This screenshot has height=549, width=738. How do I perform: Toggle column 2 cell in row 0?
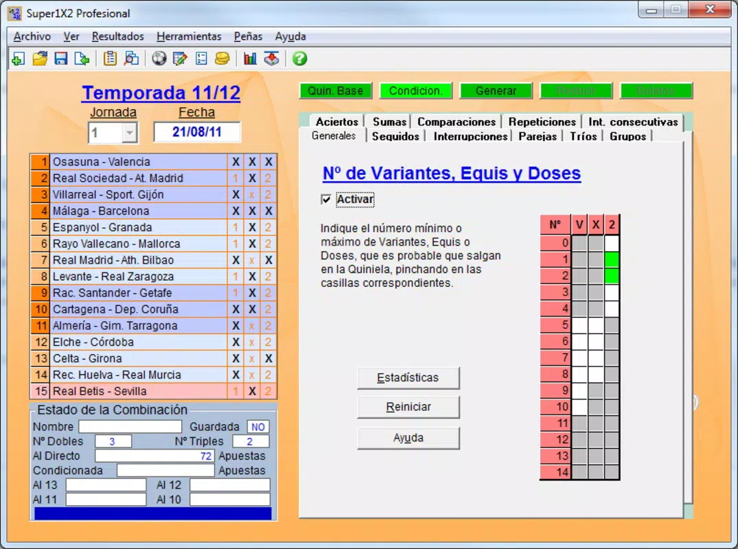coord(612,243)
